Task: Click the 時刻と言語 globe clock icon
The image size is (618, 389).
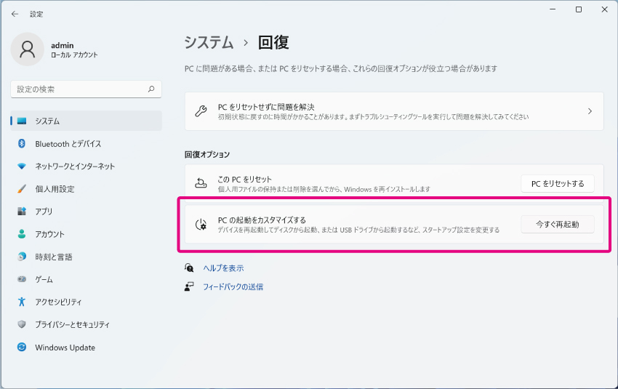Action: coord(22,257)
